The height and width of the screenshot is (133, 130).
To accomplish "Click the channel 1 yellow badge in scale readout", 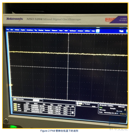I will point(15,99).
